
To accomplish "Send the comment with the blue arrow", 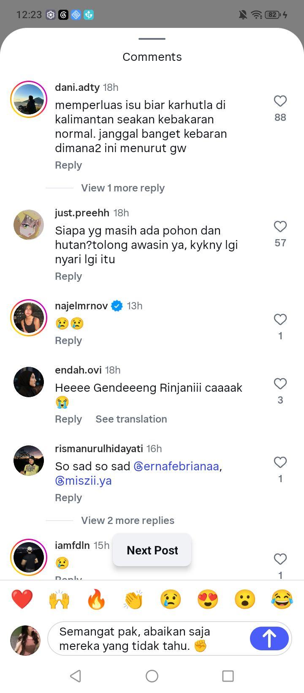I will [x=269, y=638].
